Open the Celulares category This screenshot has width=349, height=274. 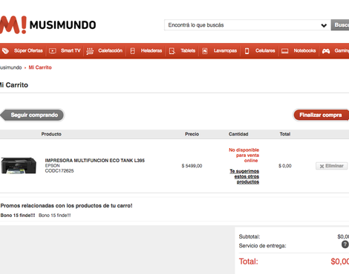point(265,50)
